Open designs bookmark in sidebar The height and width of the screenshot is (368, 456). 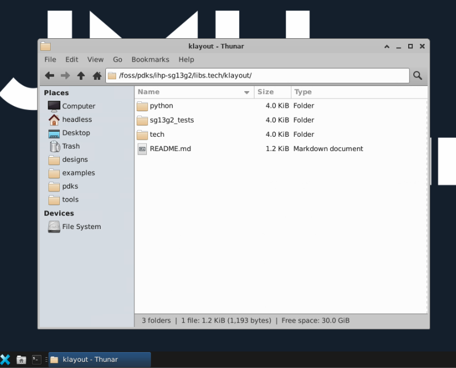(x=68, y=160)
